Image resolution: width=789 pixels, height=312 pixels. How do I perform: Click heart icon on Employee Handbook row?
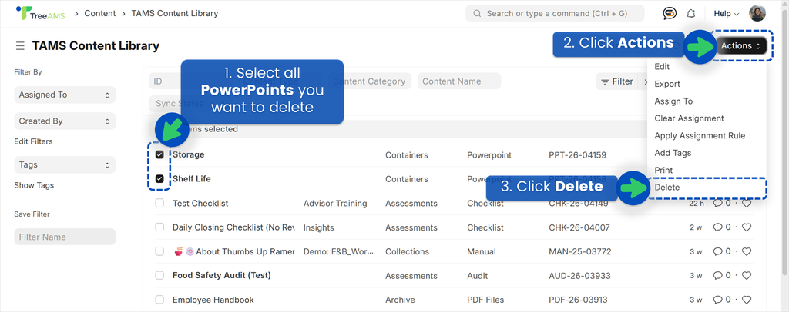(x=746, y=300)
